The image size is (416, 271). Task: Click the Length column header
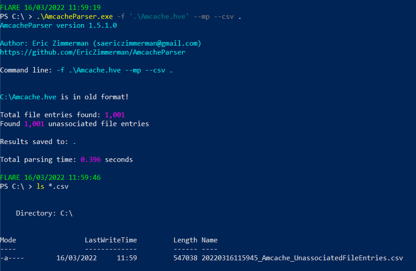pos(185,240)
